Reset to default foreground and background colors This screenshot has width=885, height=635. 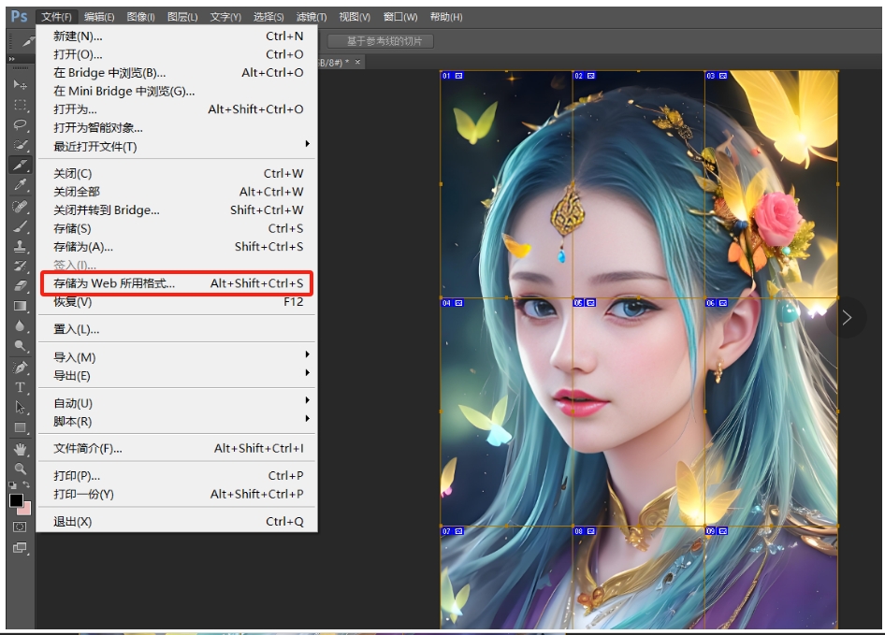click(x=12, y=484)
